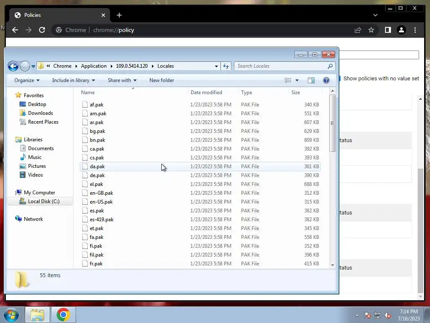This screenshot has width=430, height=323.
Task: Click Chrome address bar chrome://policy
Action: (x=113, y=30)
